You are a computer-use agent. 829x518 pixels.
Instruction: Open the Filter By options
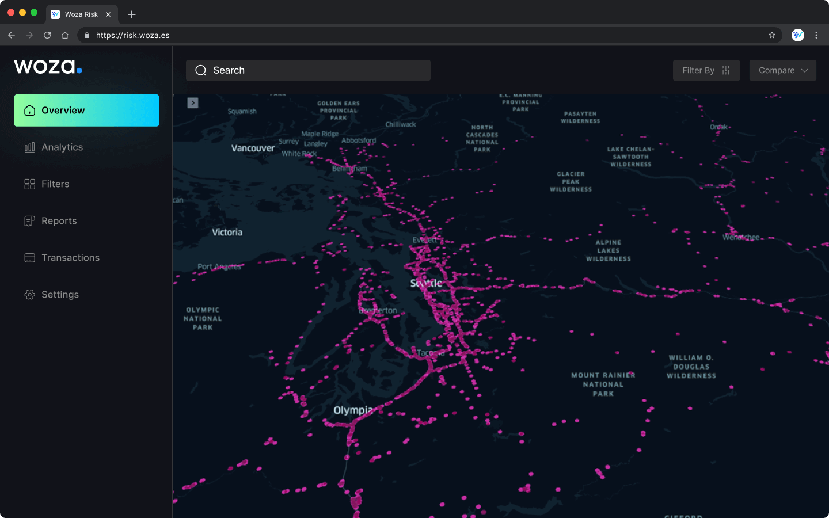[x=706, y=70]
